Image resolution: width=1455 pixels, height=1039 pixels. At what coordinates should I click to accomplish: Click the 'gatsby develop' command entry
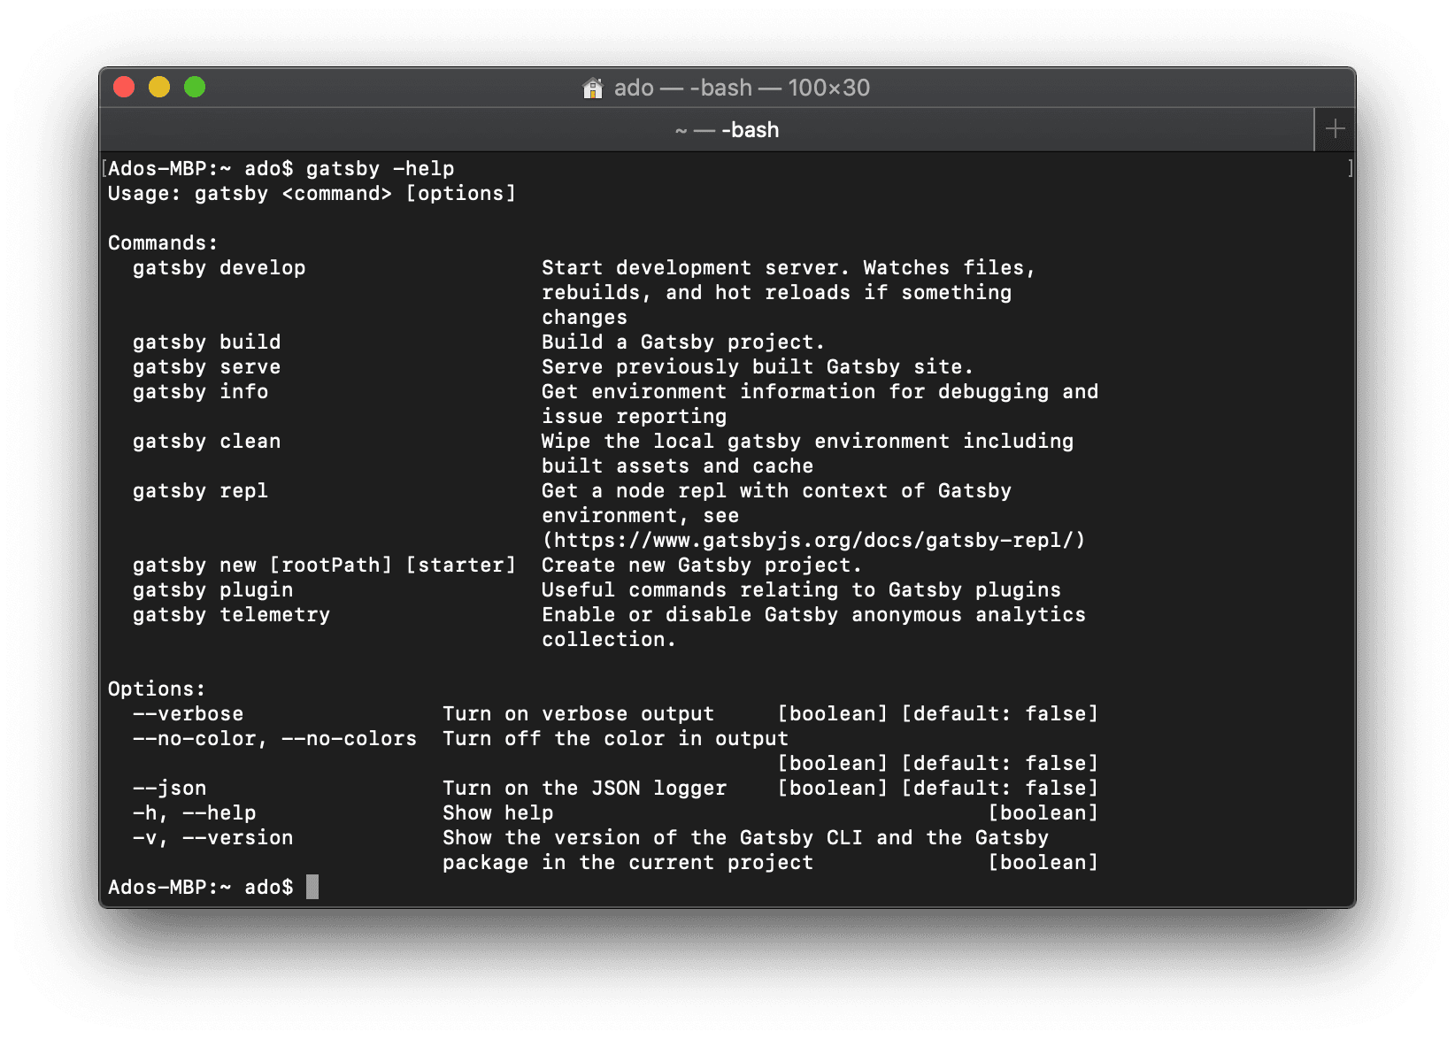coord(219,267)
